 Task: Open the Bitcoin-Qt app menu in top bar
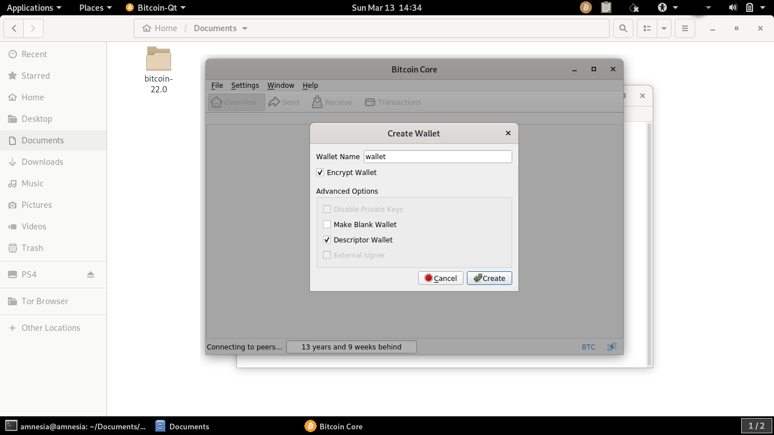tap(156, 7)
